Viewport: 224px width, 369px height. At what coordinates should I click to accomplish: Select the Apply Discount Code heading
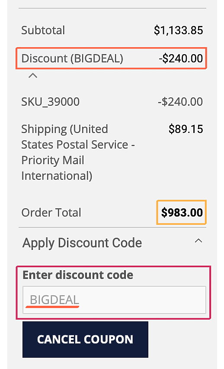coord(82,243)
